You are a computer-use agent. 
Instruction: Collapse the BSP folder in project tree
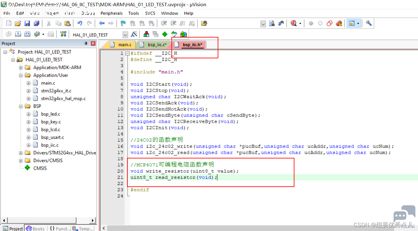[21, 106]
